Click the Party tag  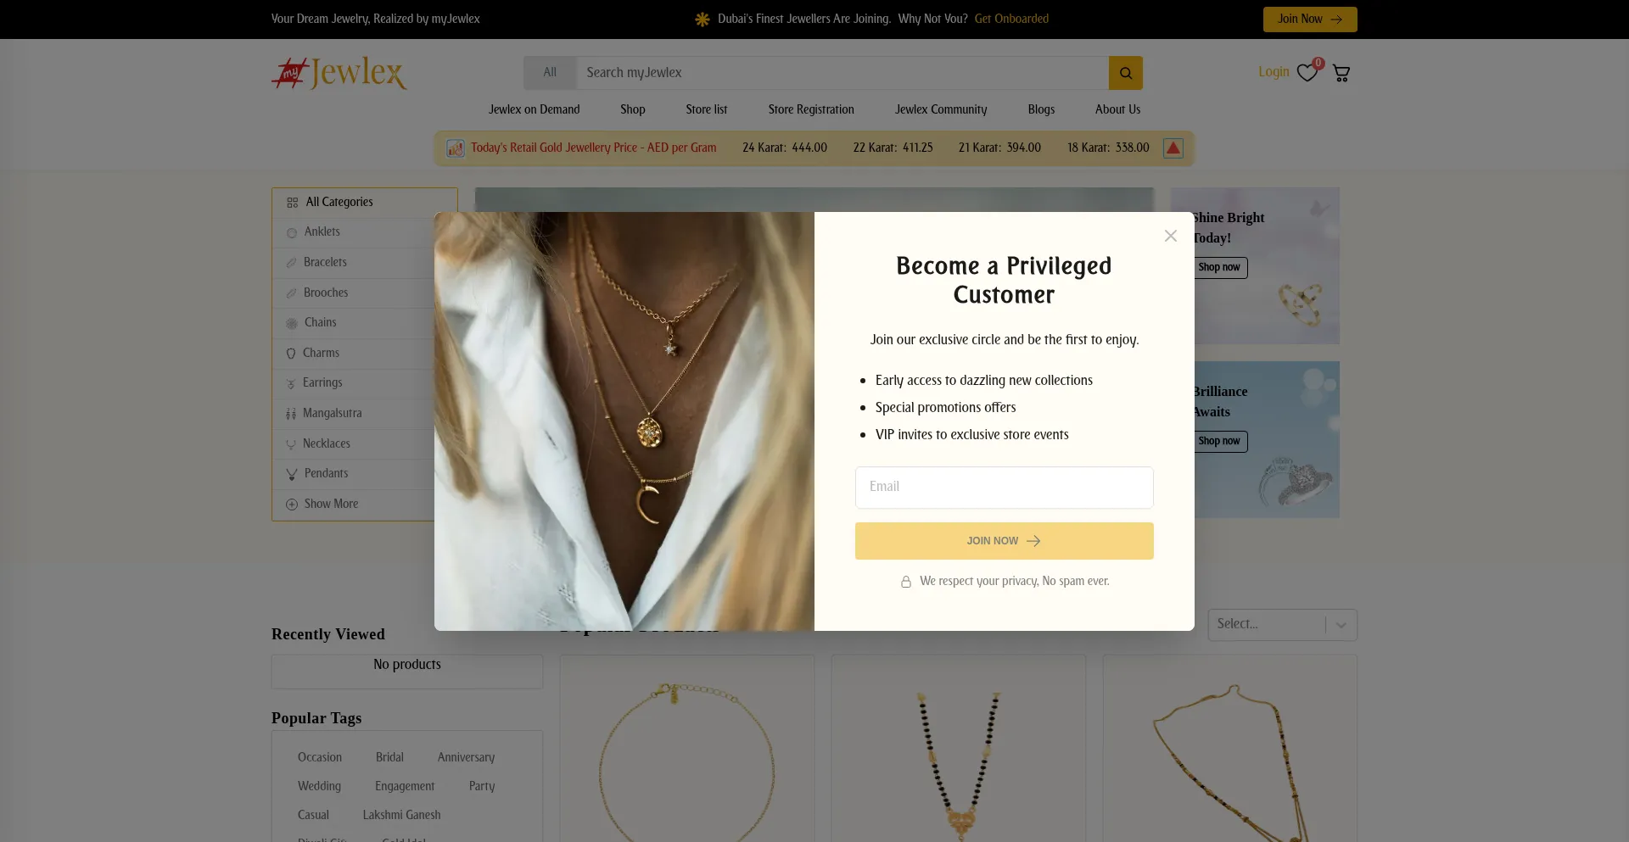click(x=482, y=786)
